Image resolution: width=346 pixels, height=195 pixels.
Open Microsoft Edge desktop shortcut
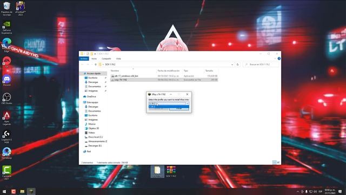click(6, 45)
